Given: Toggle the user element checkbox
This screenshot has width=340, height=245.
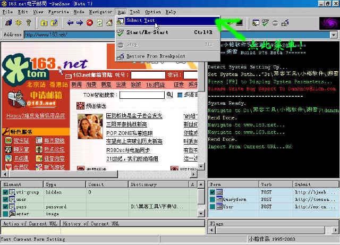Looking at the screenshot, I should 5,199.
